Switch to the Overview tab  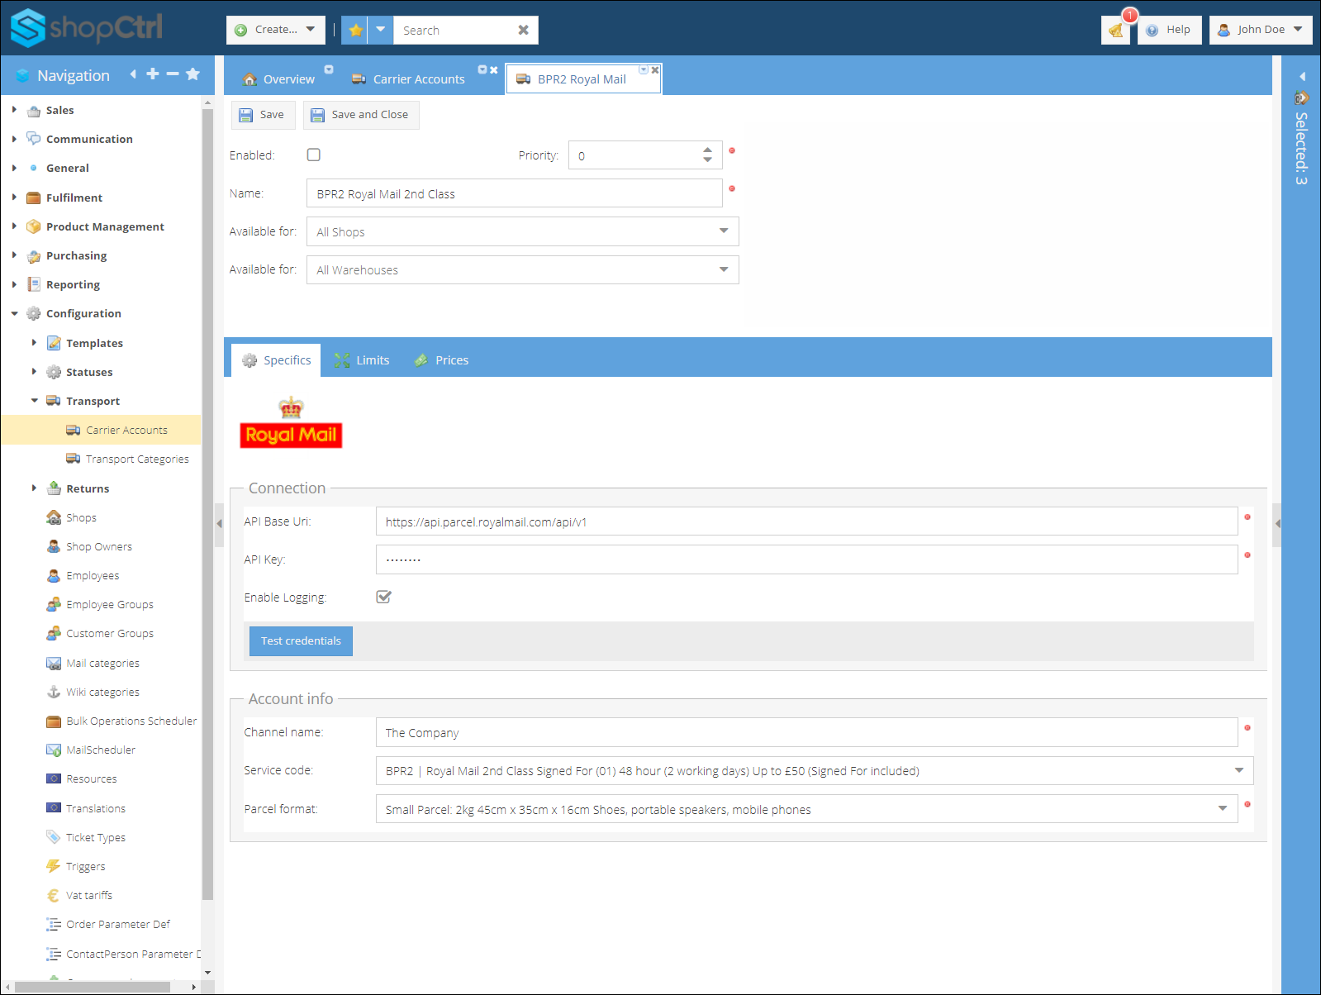(279, 79)
